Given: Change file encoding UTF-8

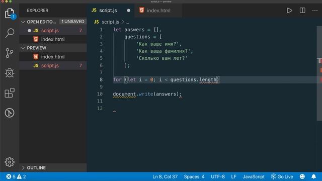Looking at the screenshot, I should coord(218,176).
